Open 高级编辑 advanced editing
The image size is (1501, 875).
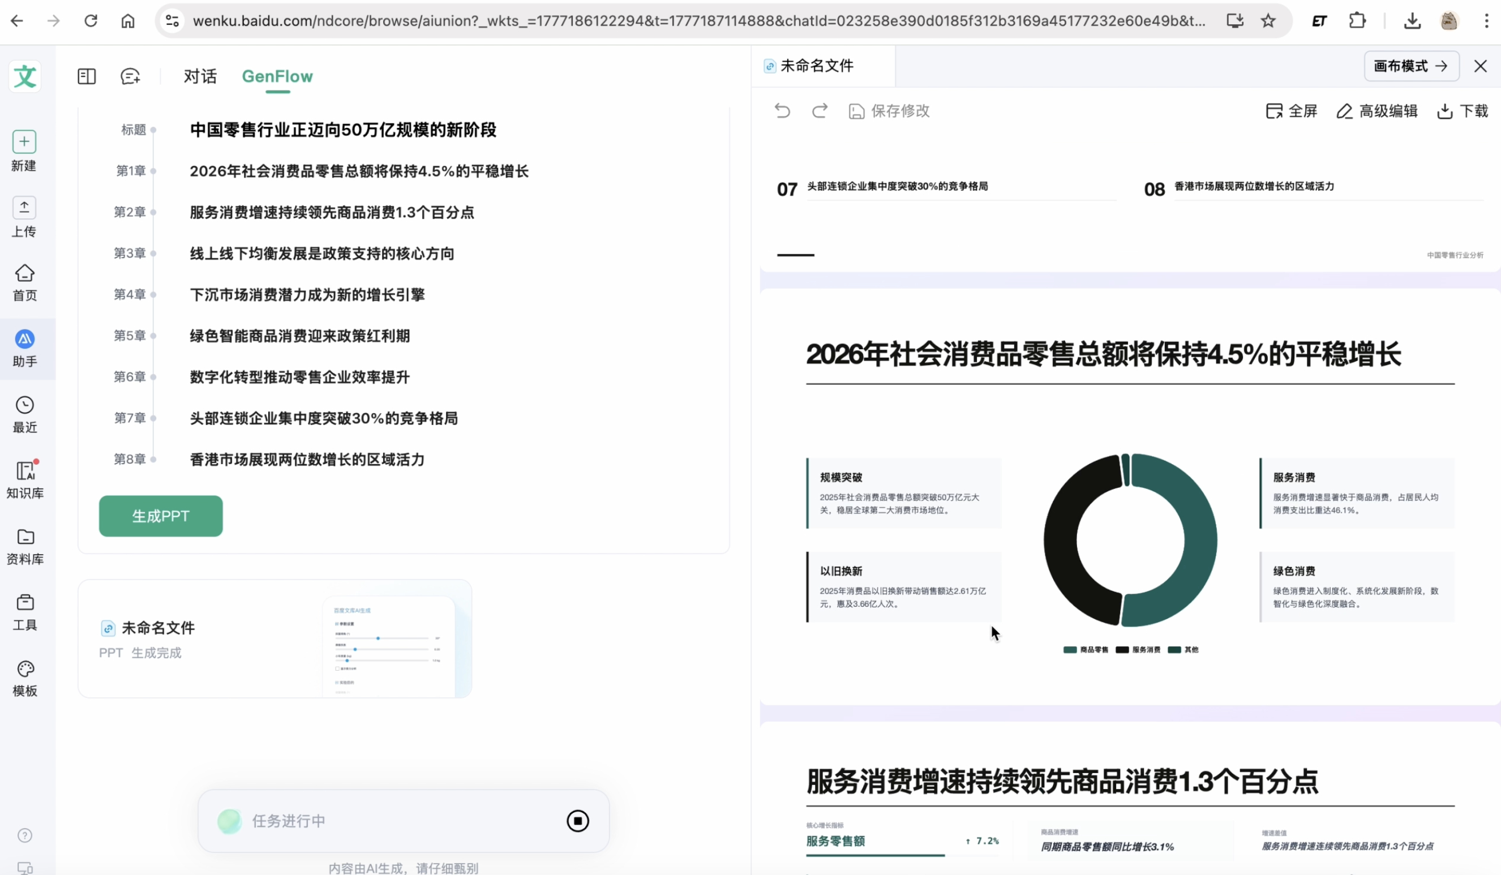[1376, 111]
